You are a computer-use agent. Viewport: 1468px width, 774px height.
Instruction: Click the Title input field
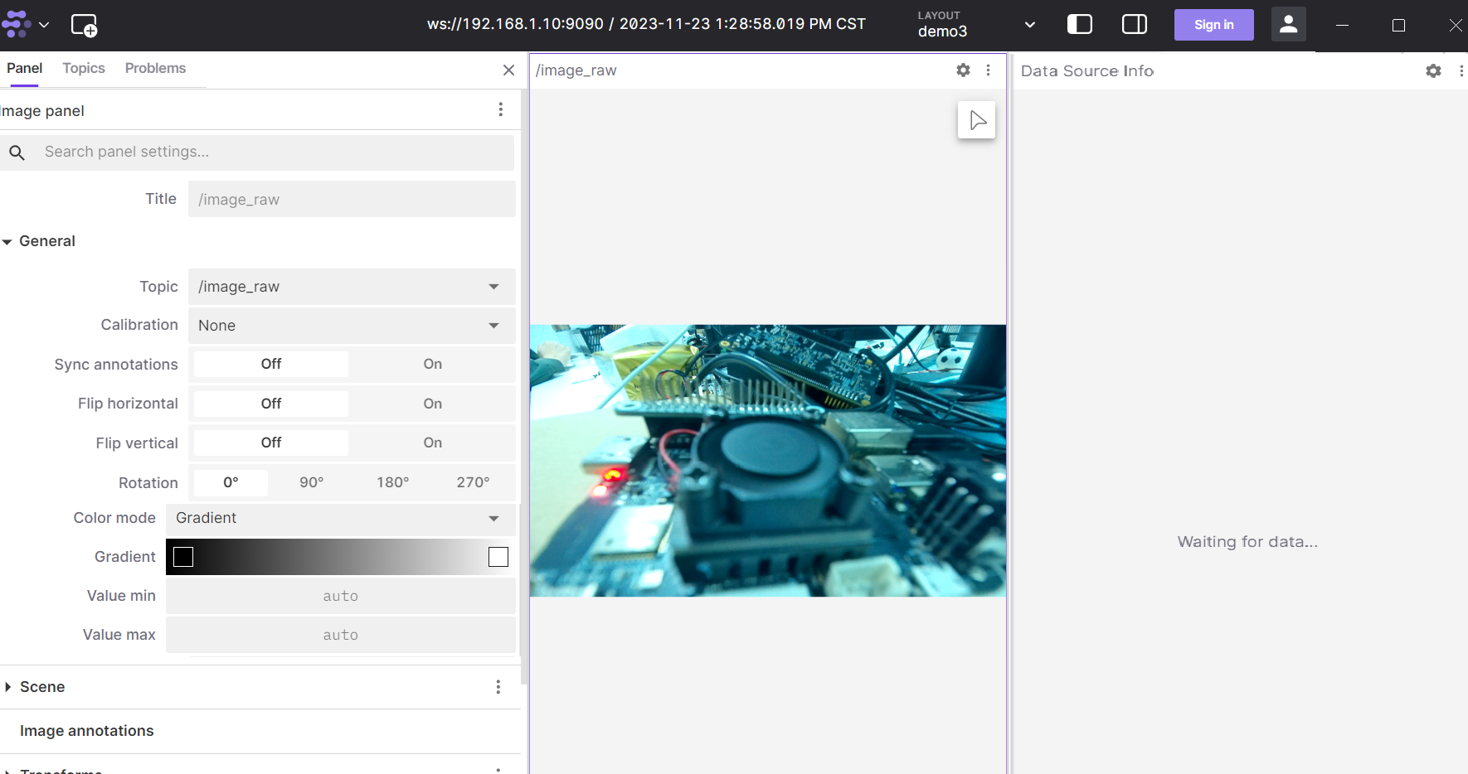coord(352,199)
